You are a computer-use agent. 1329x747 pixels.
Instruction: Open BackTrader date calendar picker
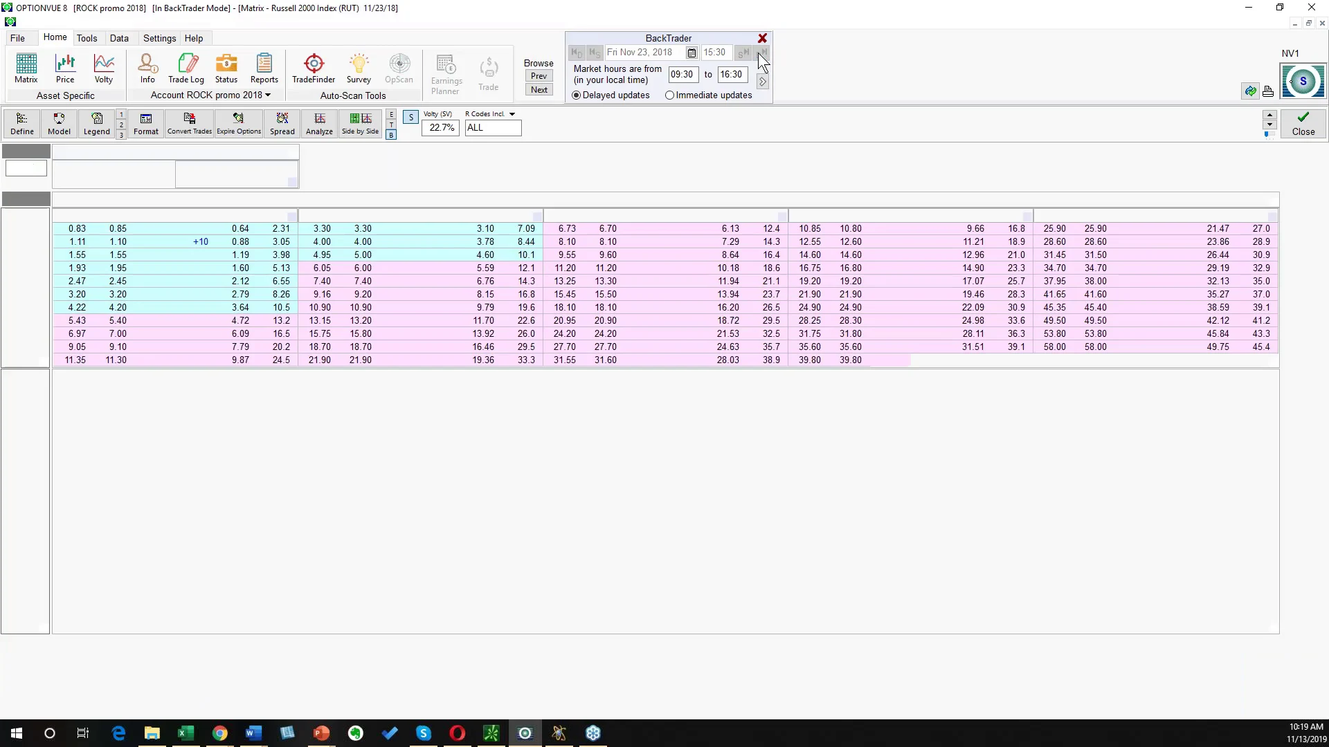[x=691, y=53]
